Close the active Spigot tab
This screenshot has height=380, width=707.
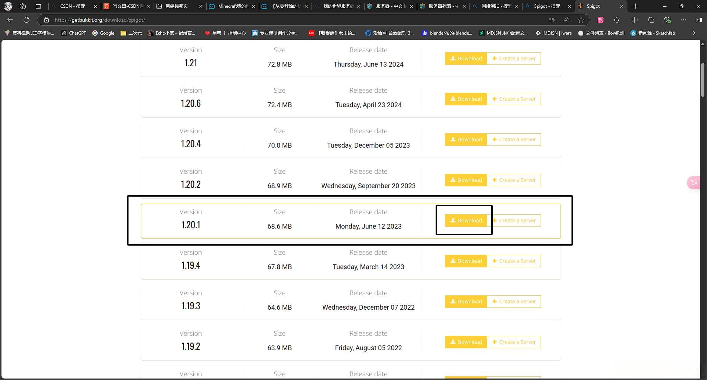tap(622, 6)
